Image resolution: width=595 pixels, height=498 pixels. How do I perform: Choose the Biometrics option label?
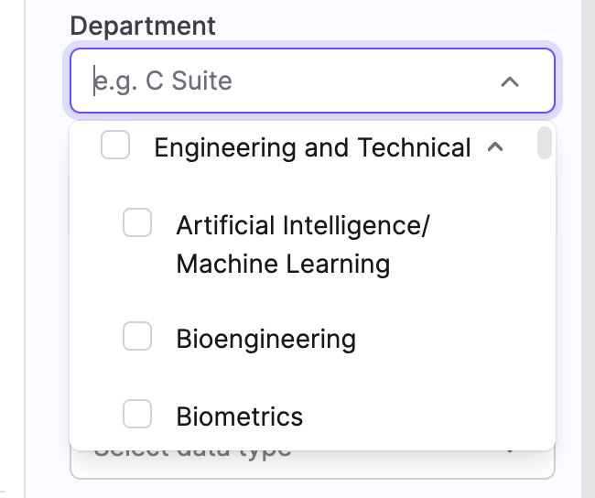pyautogui.click(x=239, y=417)
